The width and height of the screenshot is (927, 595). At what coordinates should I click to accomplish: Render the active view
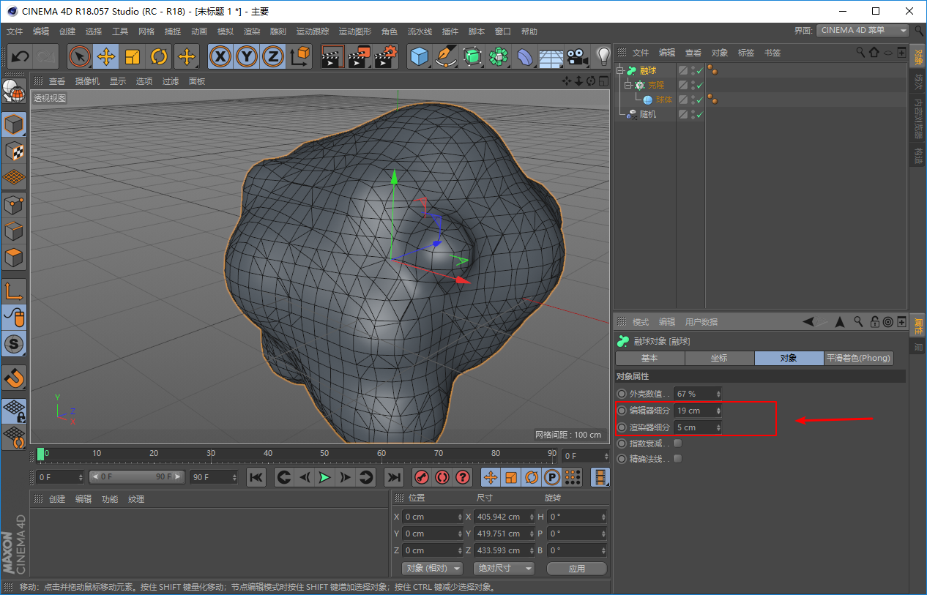[332, 56]
